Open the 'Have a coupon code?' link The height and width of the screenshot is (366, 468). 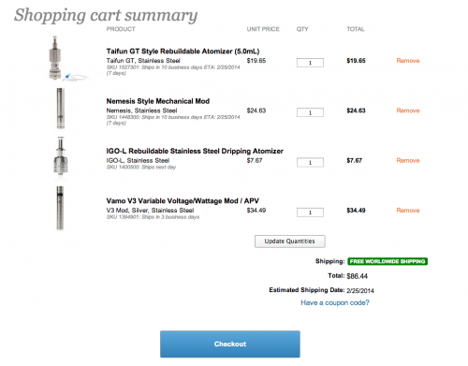[x=335, y=302]
